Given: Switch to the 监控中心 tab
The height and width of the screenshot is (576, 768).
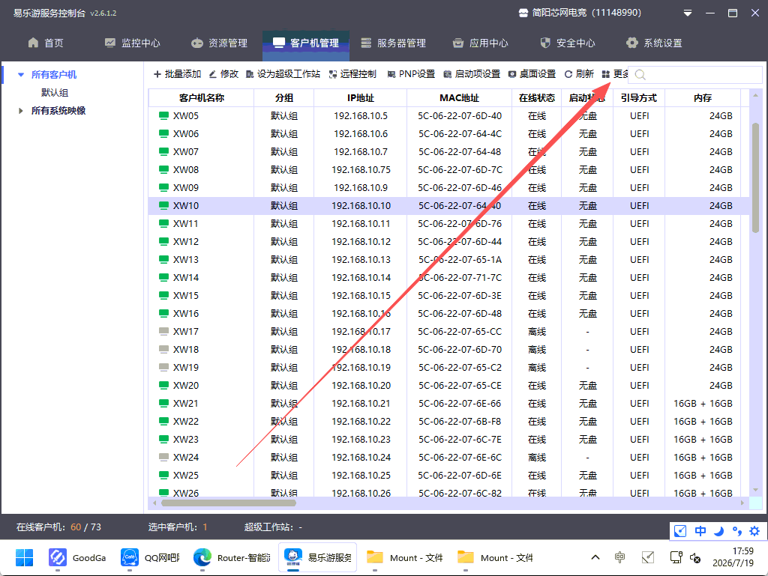Looking at the screenshot, I should 132,43.
